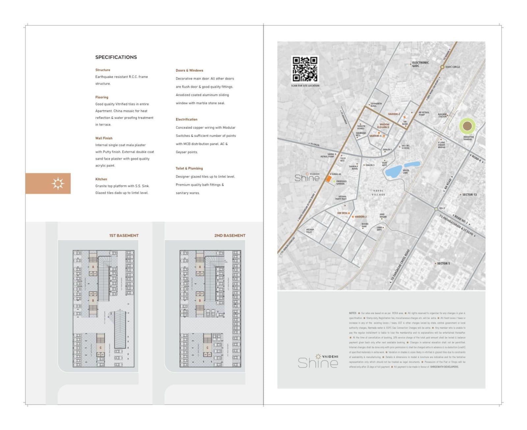Click the Proposed Garden green dot
Image resolution: width=527 pixels, height=430 pixels.
[334, 182]
